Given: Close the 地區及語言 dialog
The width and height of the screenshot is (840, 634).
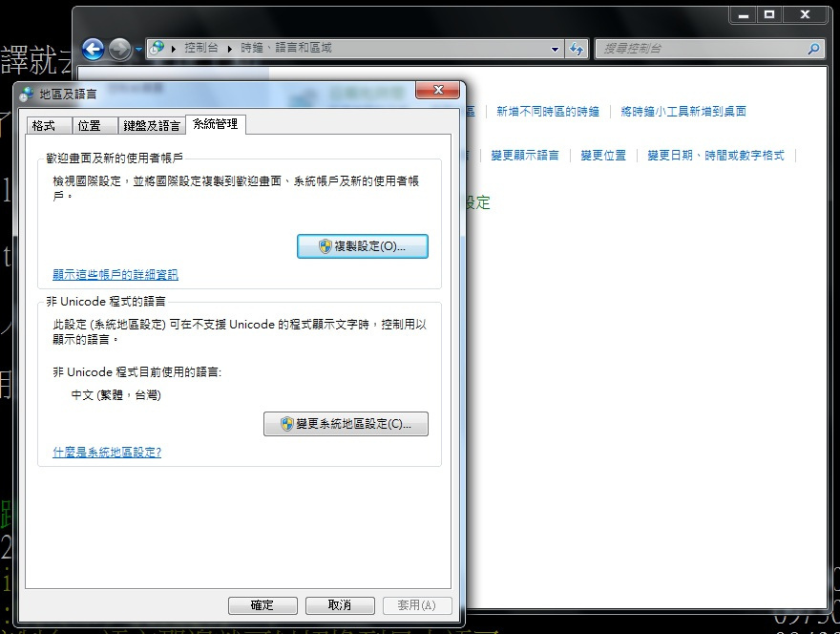Looking at the screenshot, I should (x=438, y=90).
